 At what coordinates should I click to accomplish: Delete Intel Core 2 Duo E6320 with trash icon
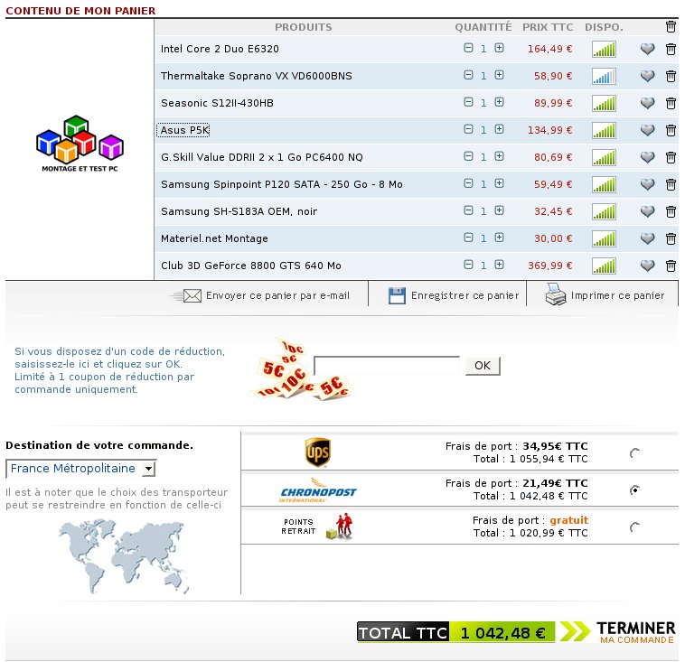(x=671, y=49)
